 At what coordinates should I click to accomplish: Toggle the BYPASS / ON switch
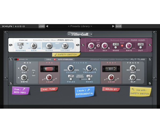[x=16, y=59]
